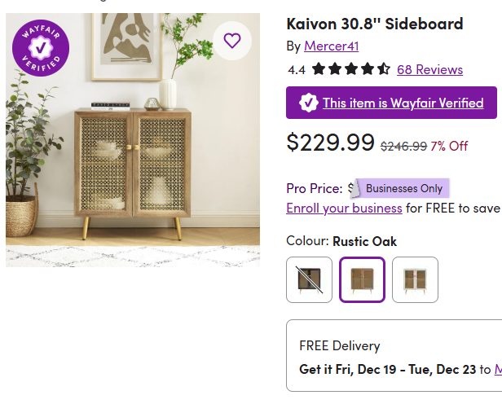Choose the white sideboard colour swatch
Image resolution: width=502 pixels, height=404 pixels.
(415, 279)
